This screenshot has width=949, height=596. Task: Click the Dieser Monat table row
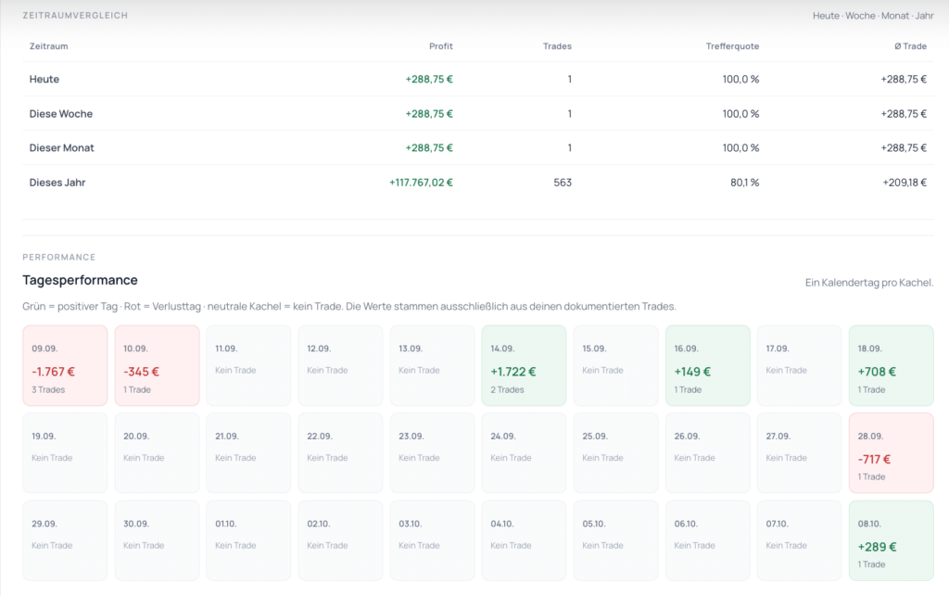coord(478,147)
